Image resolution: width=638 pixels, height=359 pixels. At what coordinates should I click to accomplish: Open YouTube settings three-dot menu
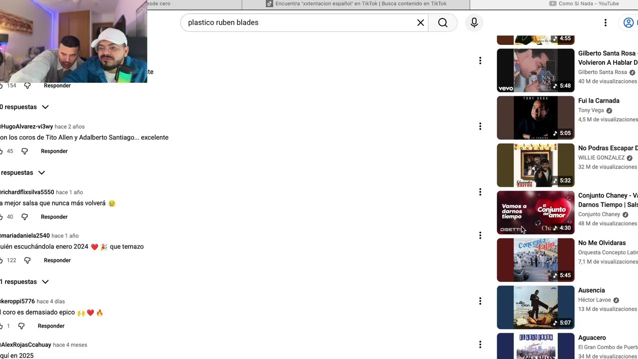[605, 22]
